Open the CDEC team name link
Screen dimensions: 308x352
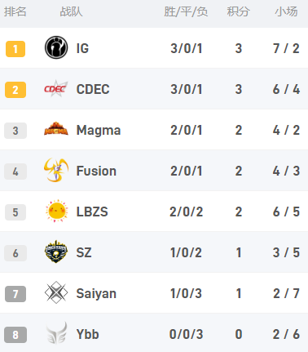pyautogui.click(x=93, y=89)
